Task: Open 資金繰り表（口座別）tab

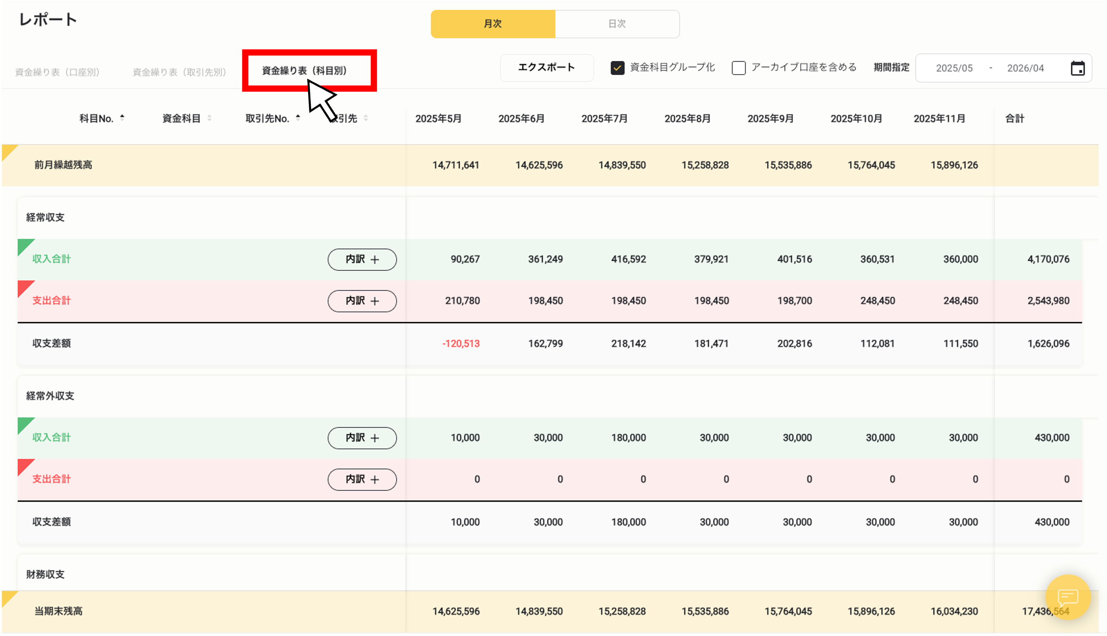Action: point(57,72)
